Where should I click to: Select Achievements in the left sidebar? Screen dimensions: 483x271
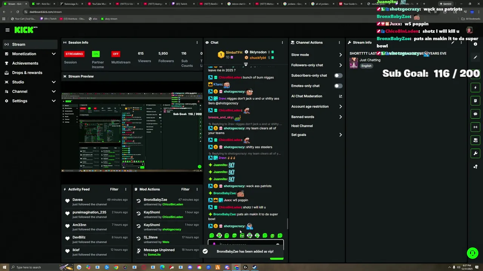point(30,63)
